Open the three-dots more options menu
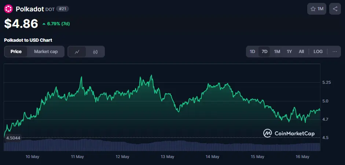The image size is (345, 165). point(335,52)
